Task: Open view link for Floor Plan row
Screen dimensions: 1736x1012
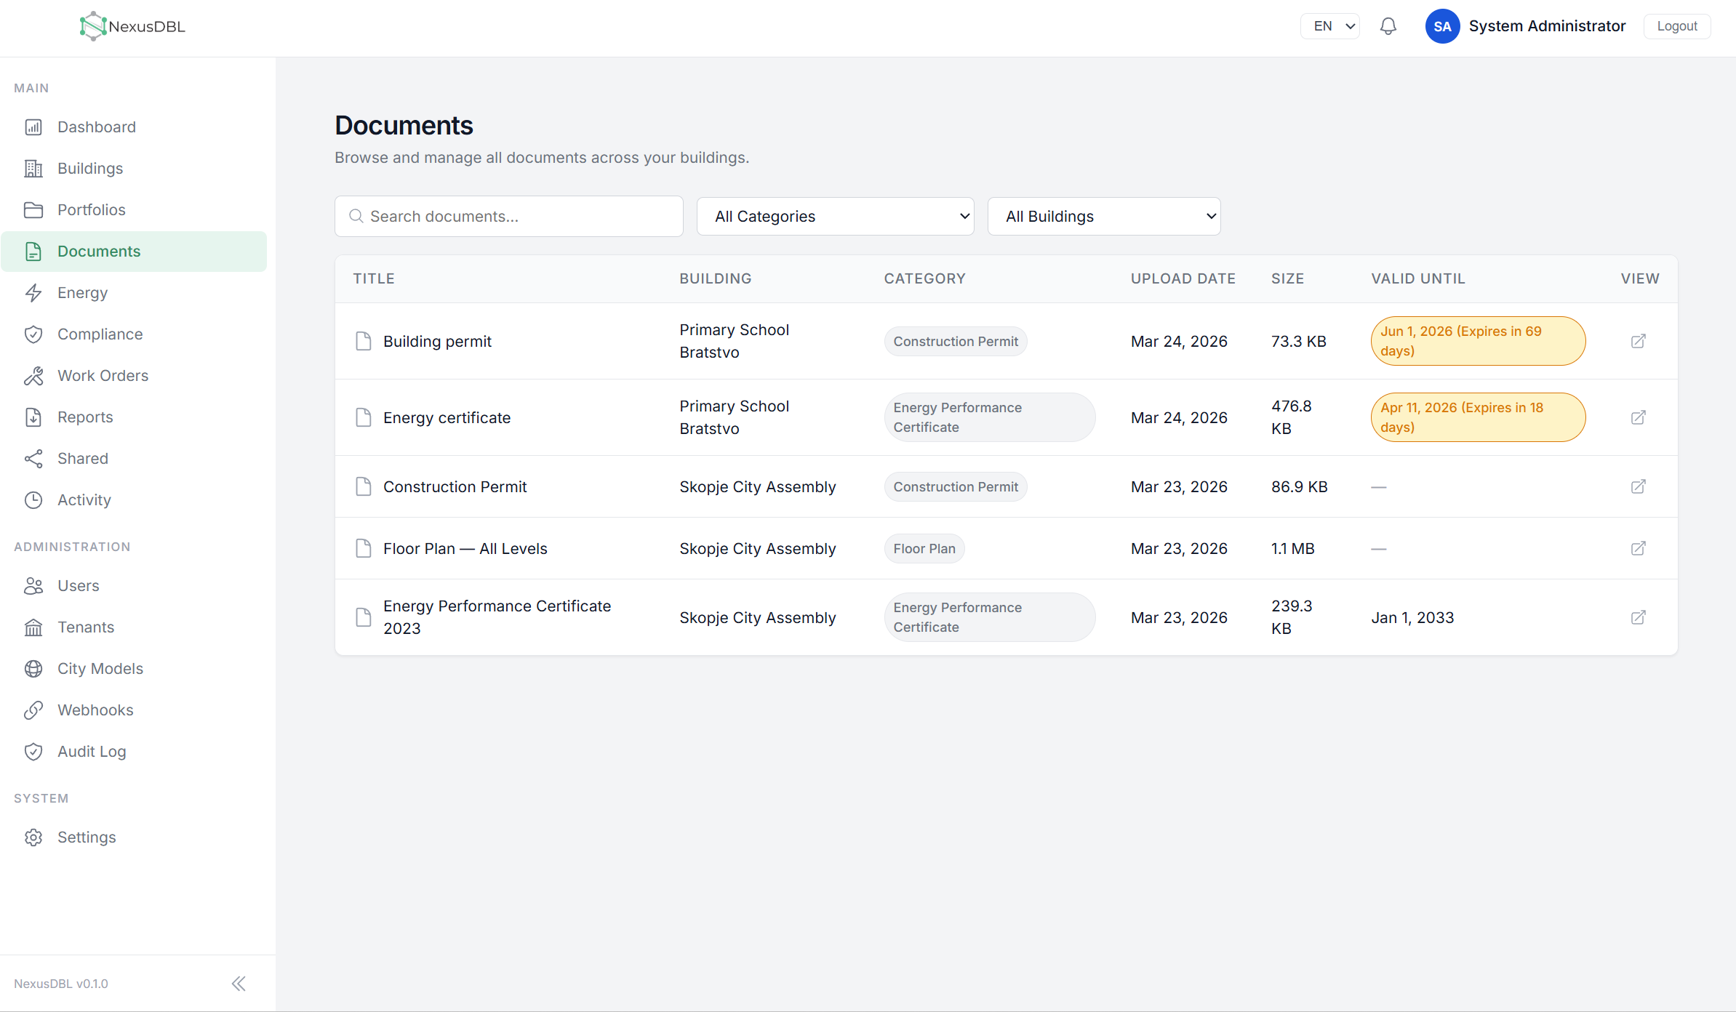Action: 1638,548
